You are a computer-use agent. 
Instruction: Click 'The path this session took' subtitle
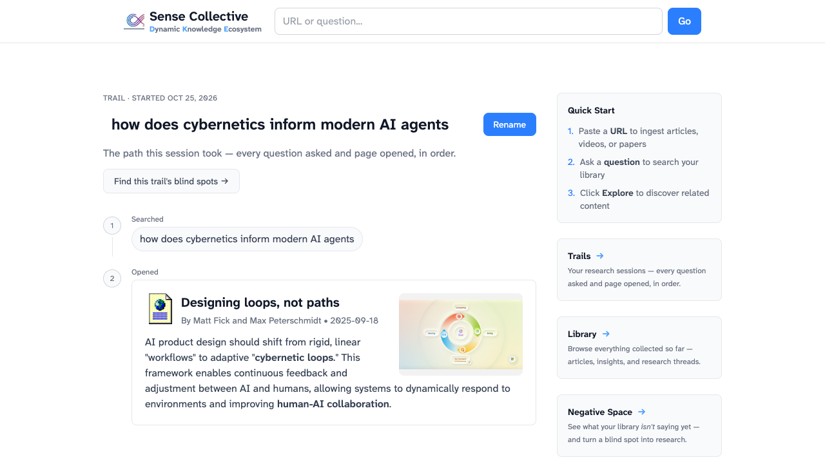click(279, 153)
